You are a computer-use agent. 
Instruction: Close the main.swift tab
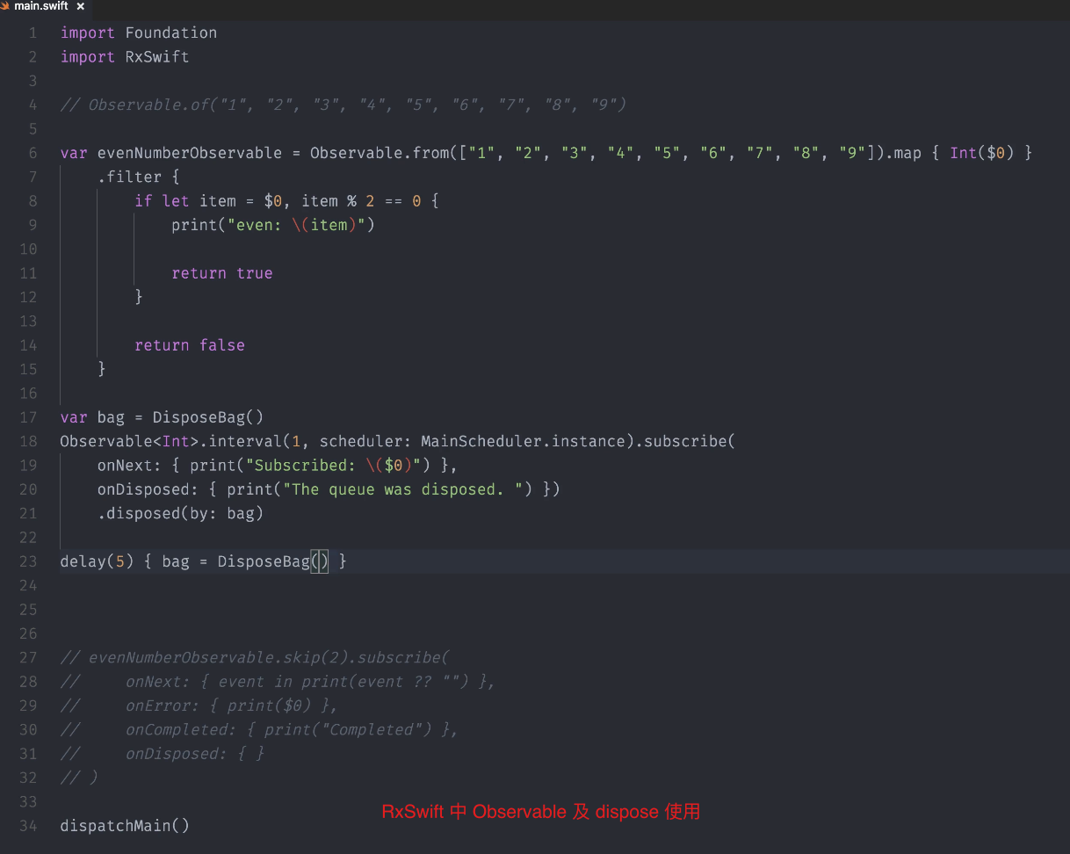pyautogui.click(x=81, y=6)
